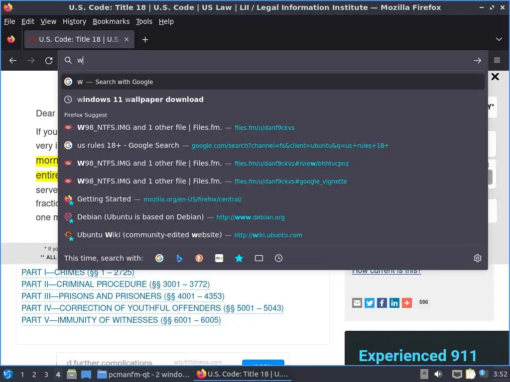Switch to workspace 4 in taskbar
This screenshot has height=382, width=510.
point(58,375)
